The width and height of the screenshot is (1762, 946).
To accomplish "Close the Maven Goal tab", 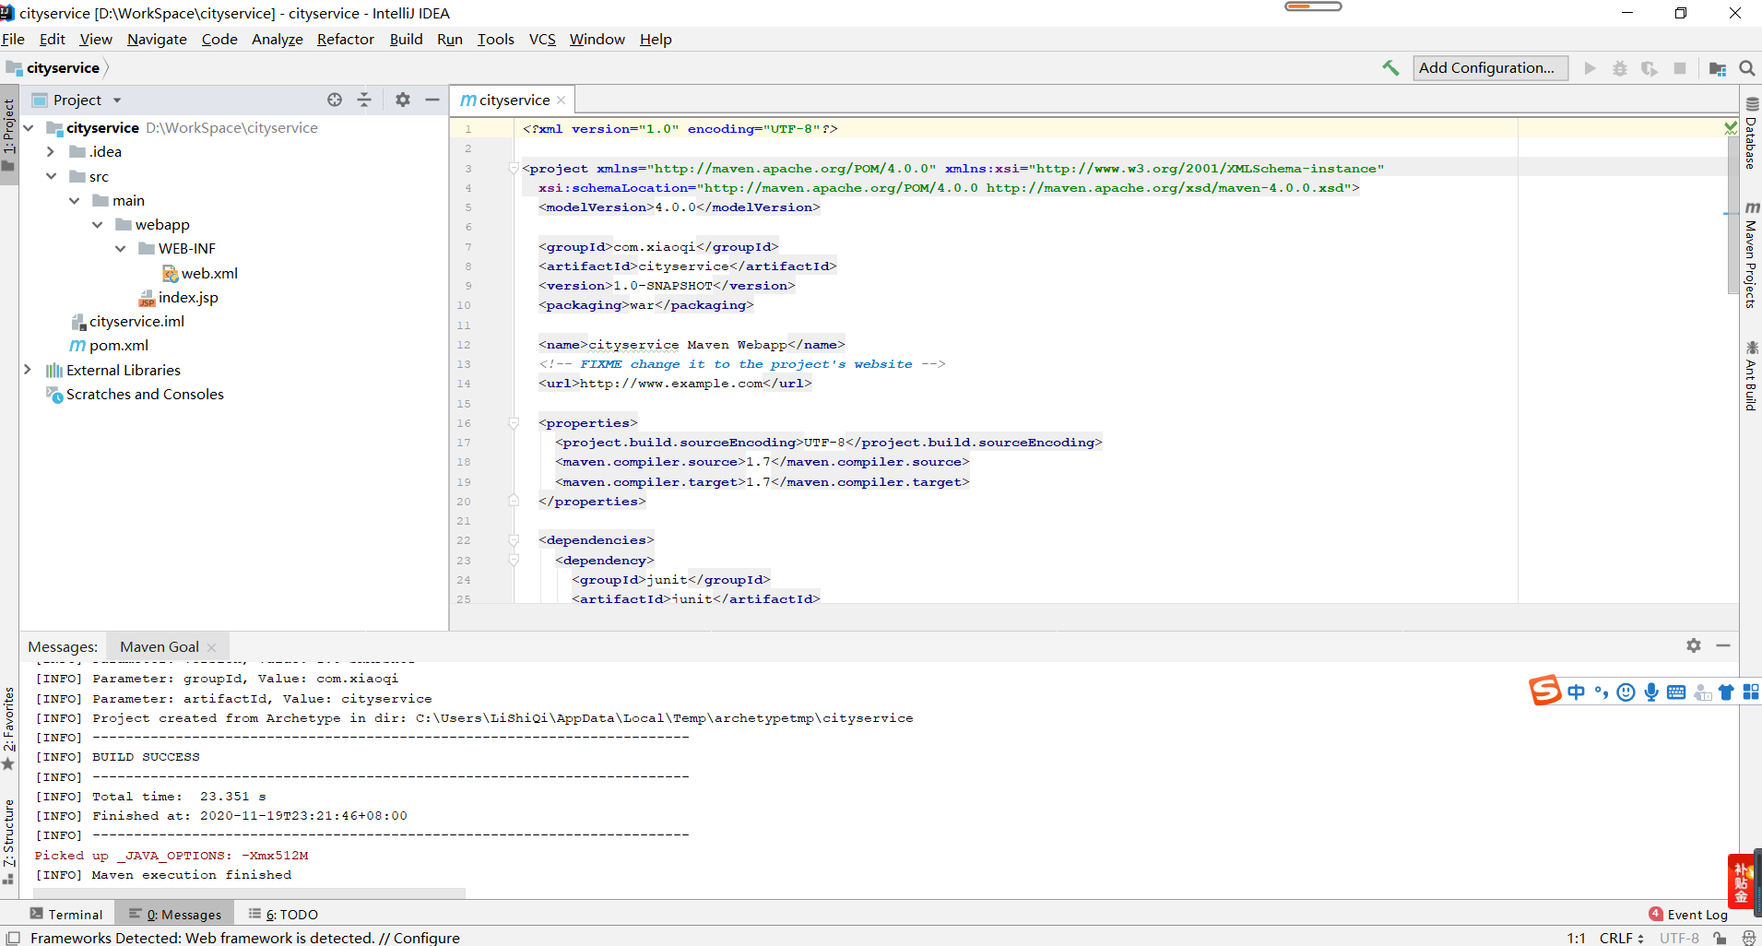I will (x=211, y=647).
